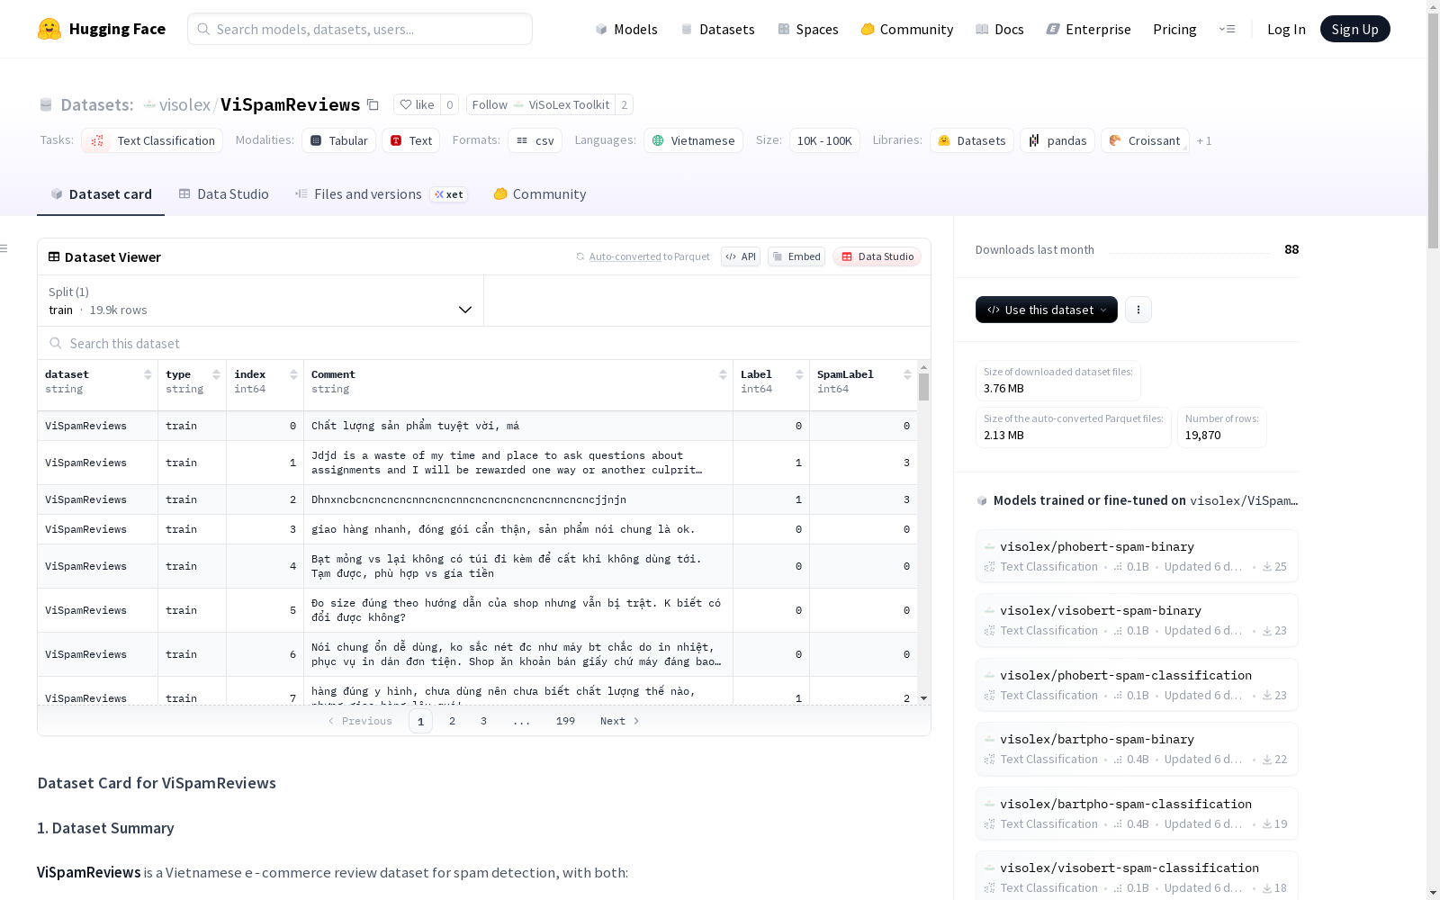Image resolution: width=1440 pixels, height=900 pixels.
Task: Toggle the table of contents sidebar icon
Action: pos(4,248)
